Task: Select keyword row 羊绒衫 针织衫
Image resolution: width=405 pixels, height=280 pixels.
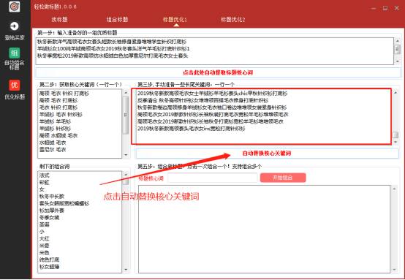Action: click(55, 129)
